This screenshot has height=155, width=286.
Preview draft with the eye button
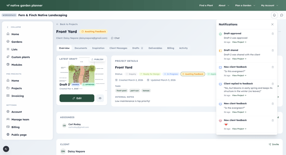click(x=100, y=98)
